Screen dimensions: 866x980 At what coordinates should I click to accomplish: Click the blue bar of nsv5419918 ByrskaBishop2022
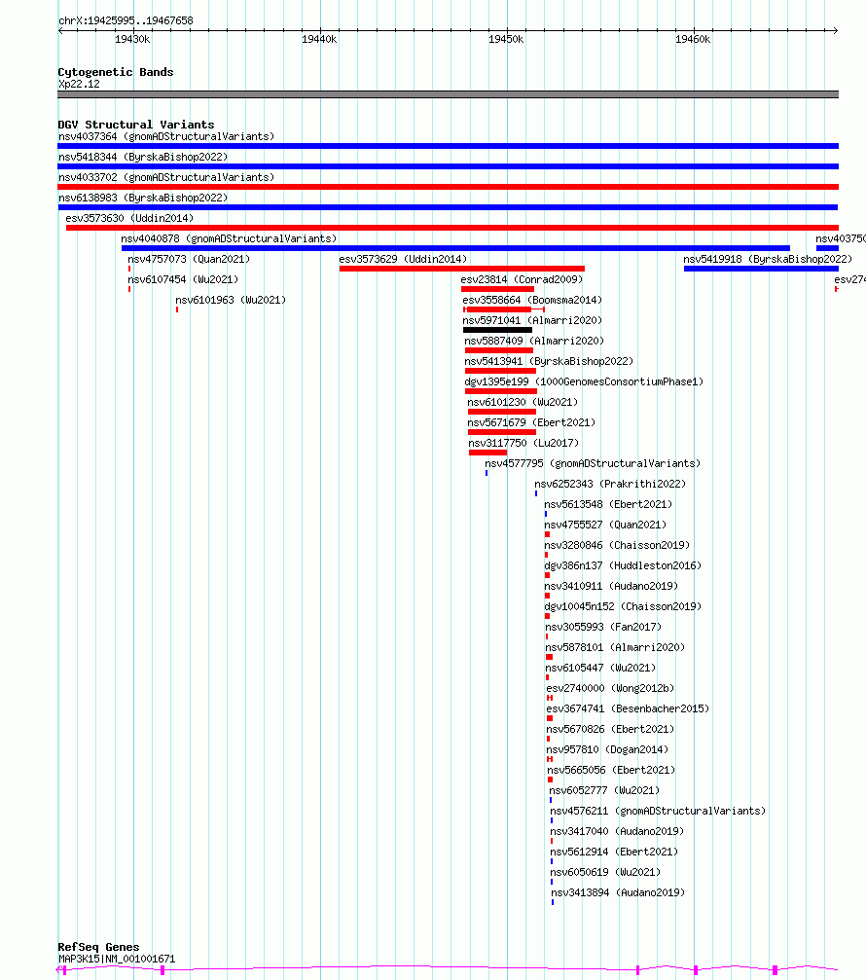(x=761, y=269)
